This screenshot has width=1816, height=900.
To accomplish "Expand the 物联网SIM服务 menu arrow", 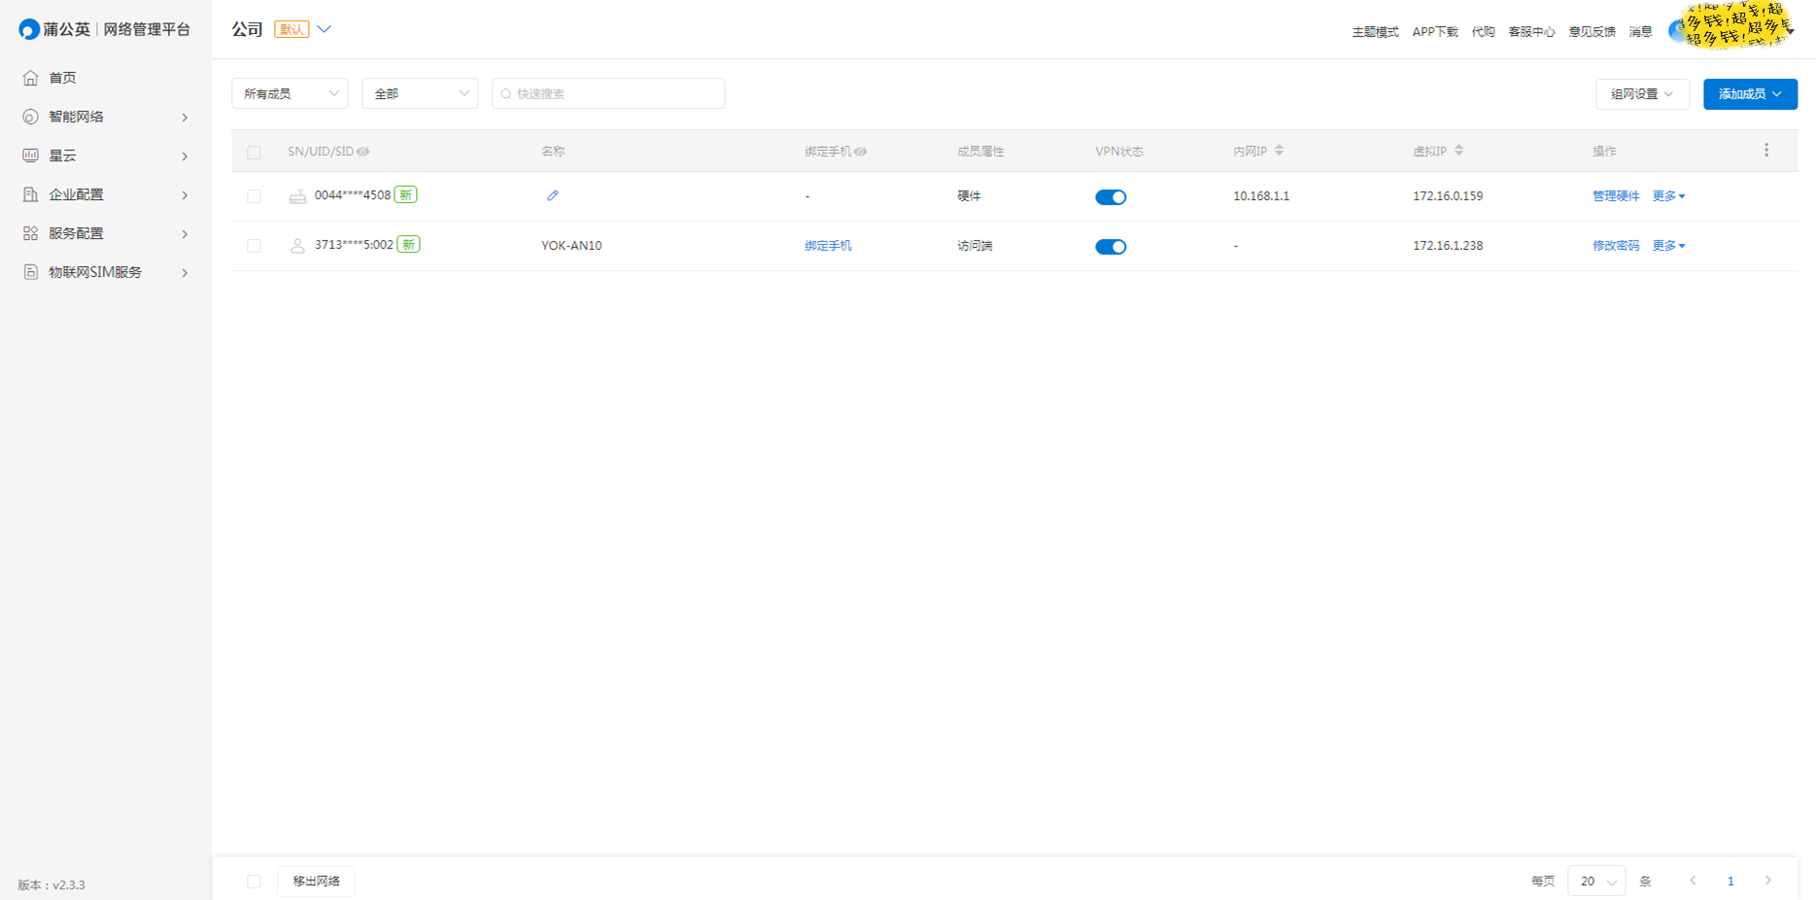I will (x=185, y=273).
